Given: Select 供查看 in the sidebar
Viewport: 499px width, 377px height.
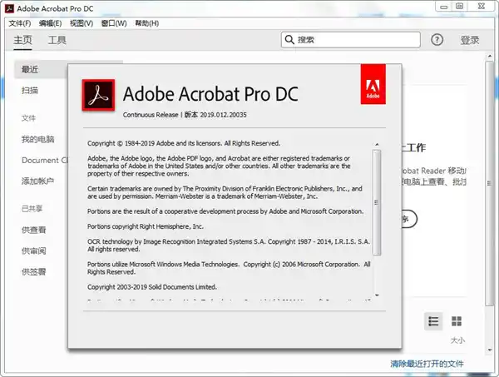Looking at the screenshot, I should point(34,230).
